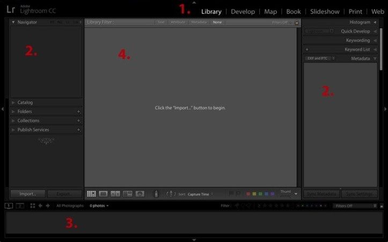Expand the Keywording panel

pos(375,40)
